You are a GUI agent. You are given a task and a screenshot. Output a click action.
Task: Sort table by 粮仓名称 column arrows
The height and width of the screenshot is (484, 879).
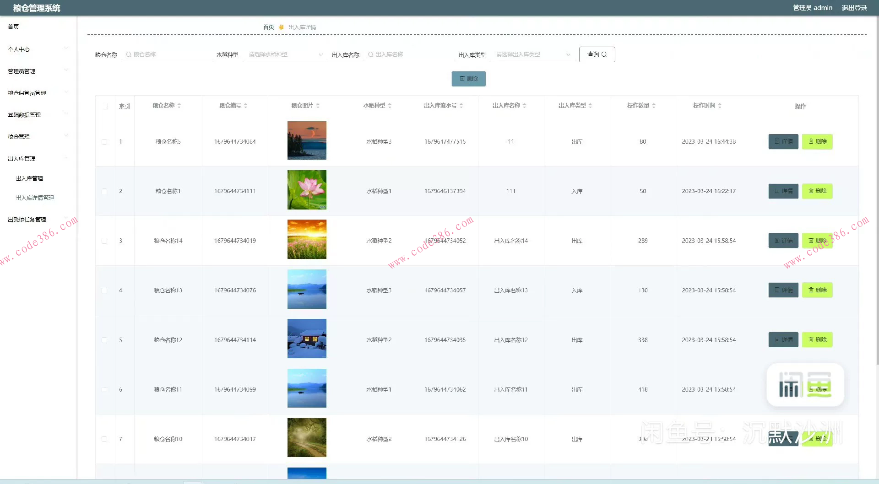pyautogui.click(x=179, y=106)
